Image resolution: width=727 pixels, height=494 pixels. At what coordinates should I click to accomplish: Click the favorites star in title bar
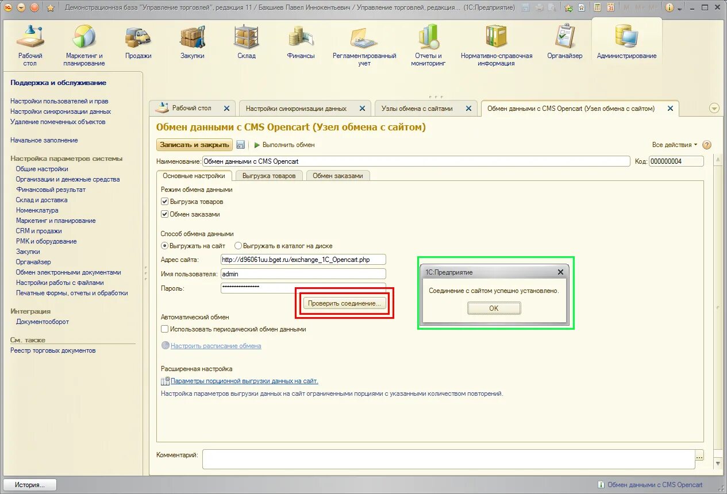point(51,7)
